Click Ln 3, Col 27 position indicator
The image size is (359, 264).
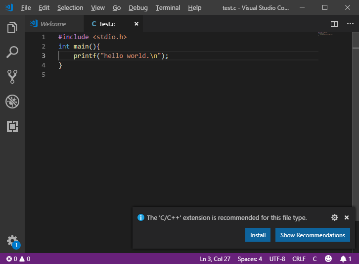click(215, 259)
